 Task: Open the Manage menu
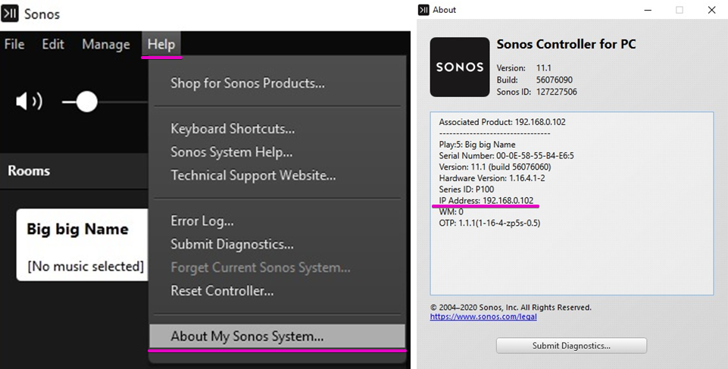click(106, 44)
